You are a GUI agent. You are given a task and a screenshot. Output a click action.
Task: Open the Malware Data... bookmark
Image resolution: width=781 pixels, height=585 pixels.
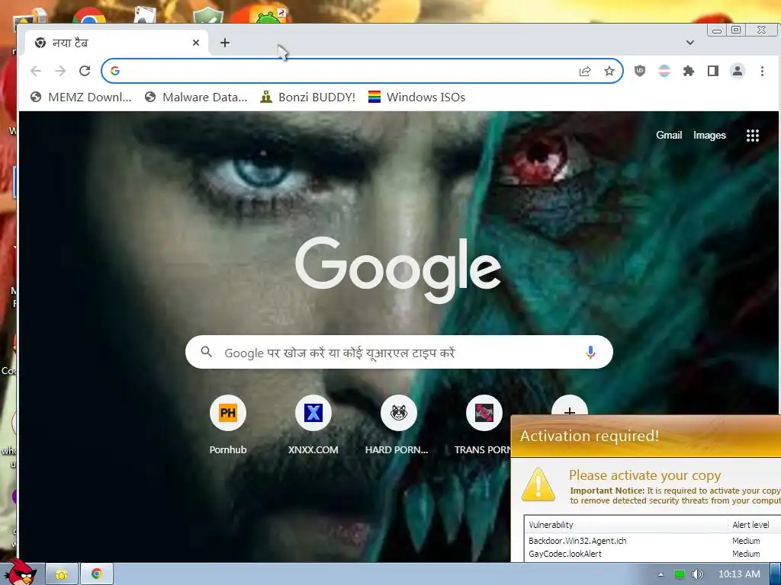(196, 97)
